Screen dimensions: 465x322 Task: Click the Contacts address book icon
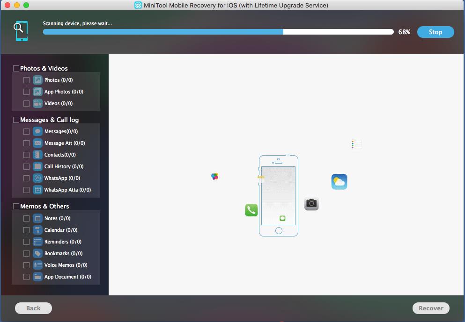37,155
